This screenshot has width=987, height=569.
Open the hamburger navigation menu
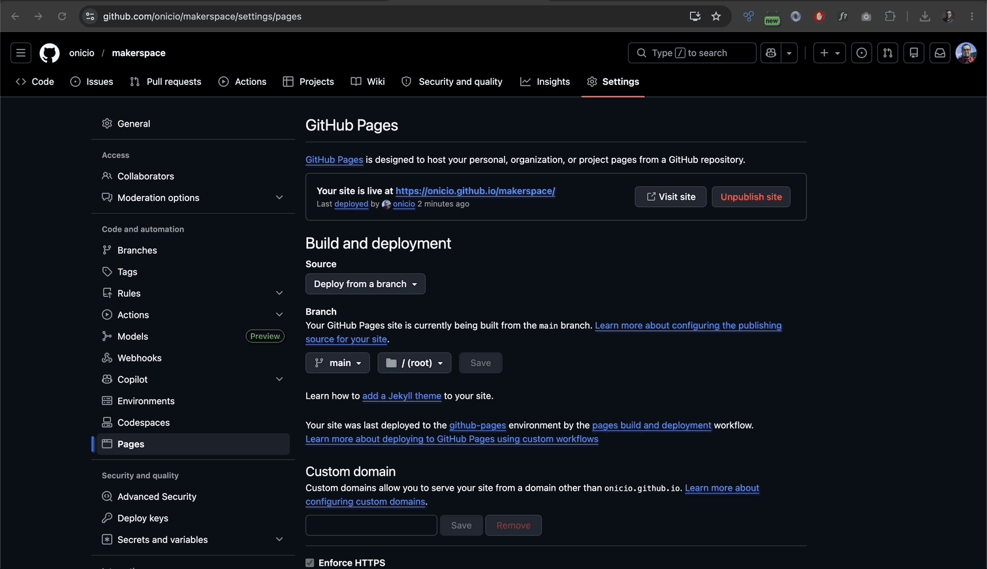[21, 53]
